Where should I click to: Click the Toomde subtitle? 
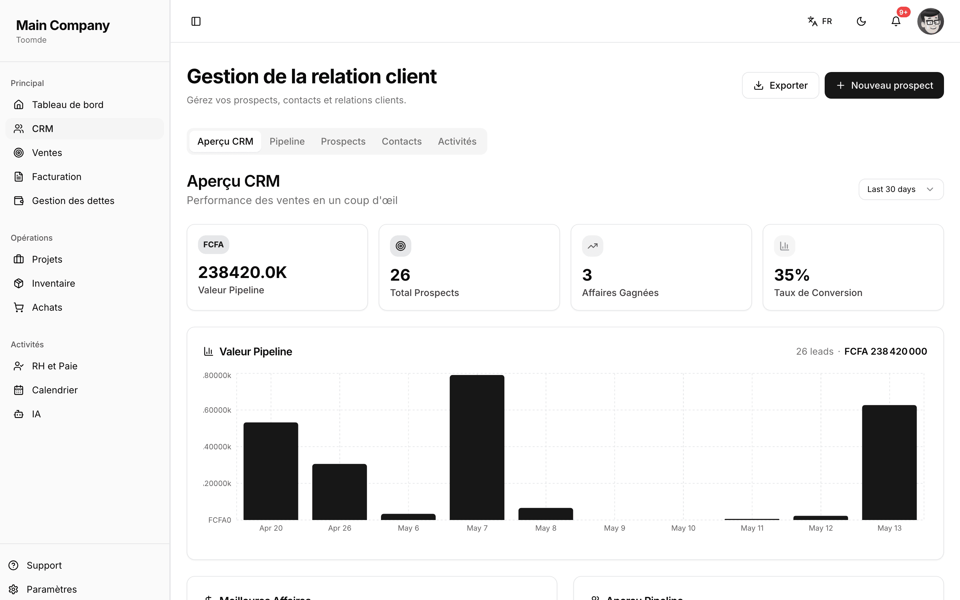pyautogui.click(x=31, y=40)
